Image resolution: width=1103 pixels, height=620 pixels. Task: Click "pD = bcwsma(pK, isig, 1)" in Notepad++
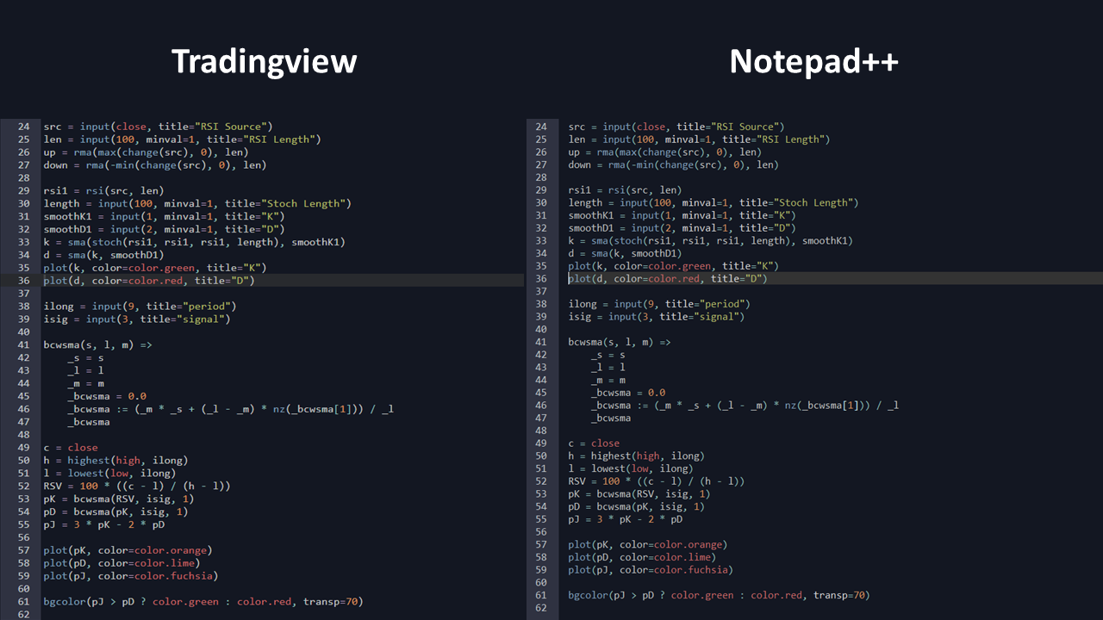[637, 506]
